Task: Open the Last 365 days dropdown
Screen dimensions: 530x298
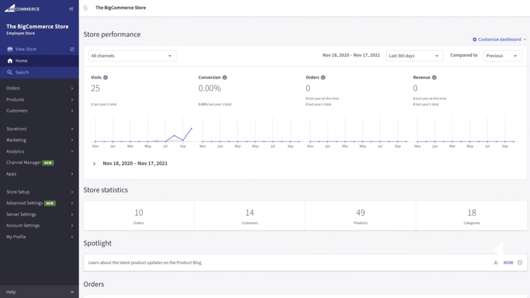Action: click(x=415, y=56)
